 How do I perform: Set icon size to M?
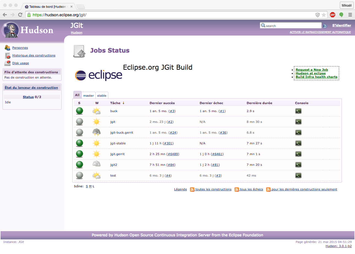click(x=90, y=186)
